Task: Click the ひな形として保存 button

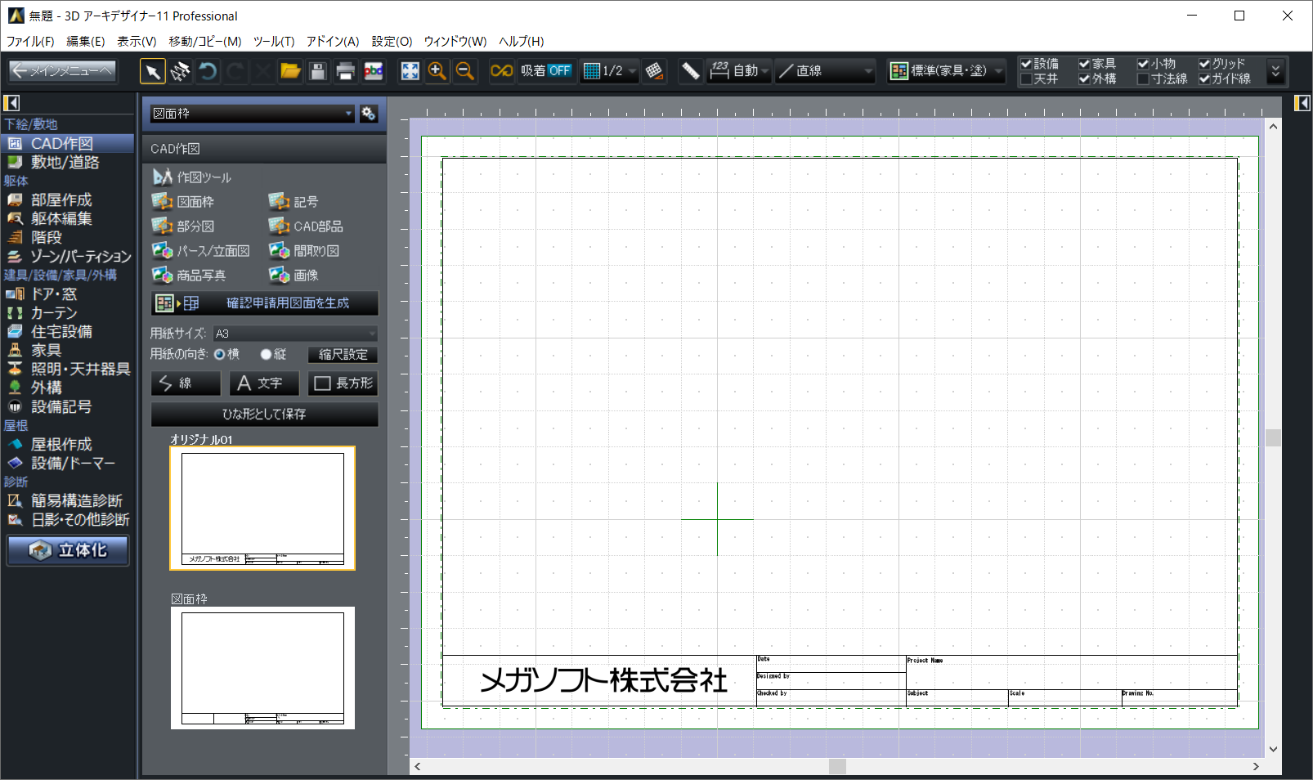Action: [264, 415]
